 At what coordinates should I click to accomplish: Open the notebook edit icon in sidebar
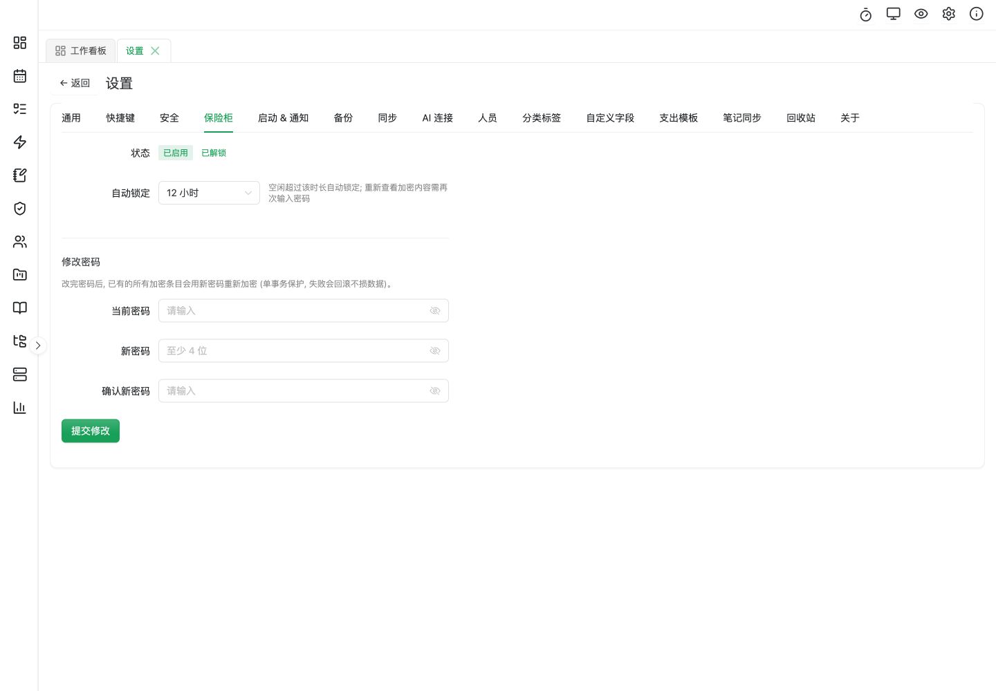tap(20, 176)
